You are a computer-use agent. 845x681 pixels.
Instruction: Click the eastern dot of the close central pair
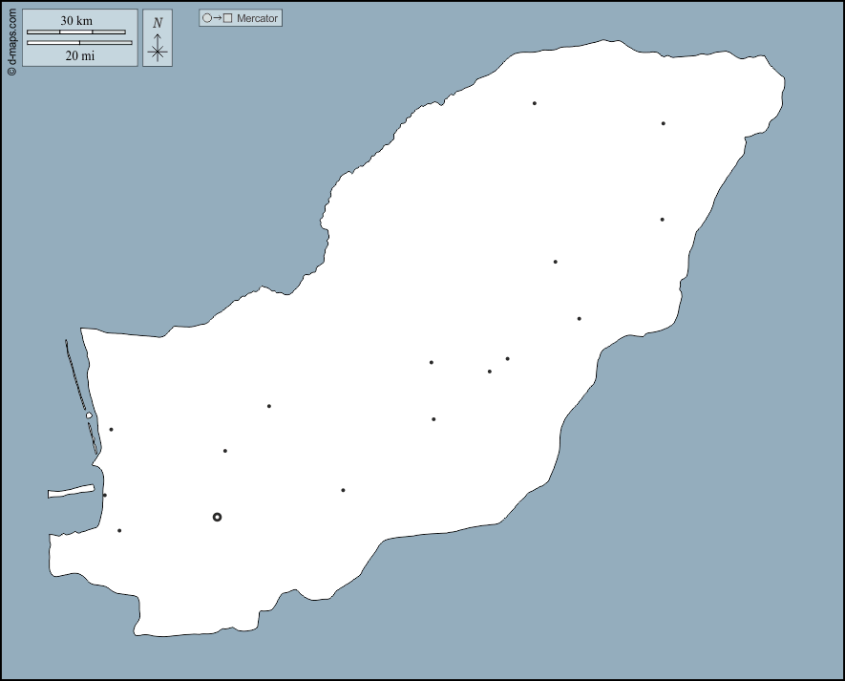(508, 359)
